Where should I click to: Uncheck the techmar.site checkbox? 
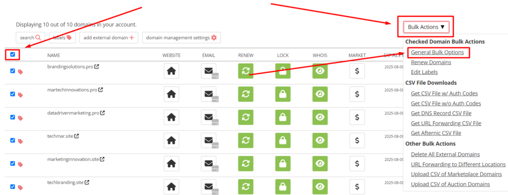coord(12,140)
